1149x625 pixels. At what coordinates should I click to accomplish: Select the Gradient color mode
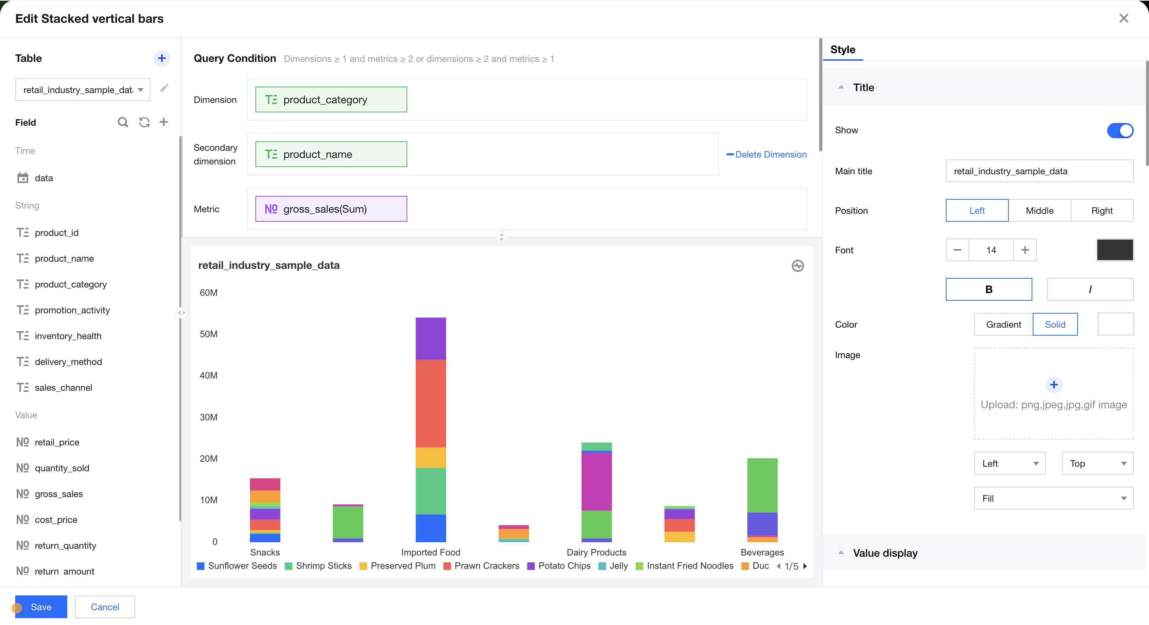pos(1003,325)
